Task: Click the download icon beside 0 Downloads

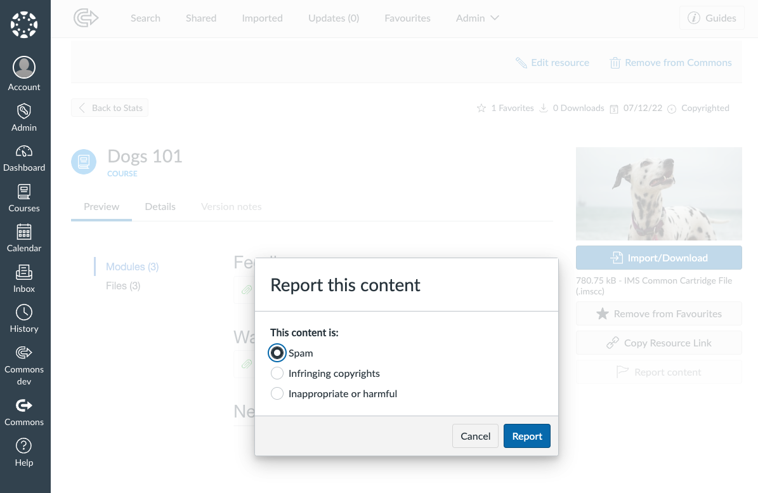Action: pos(544,108)
